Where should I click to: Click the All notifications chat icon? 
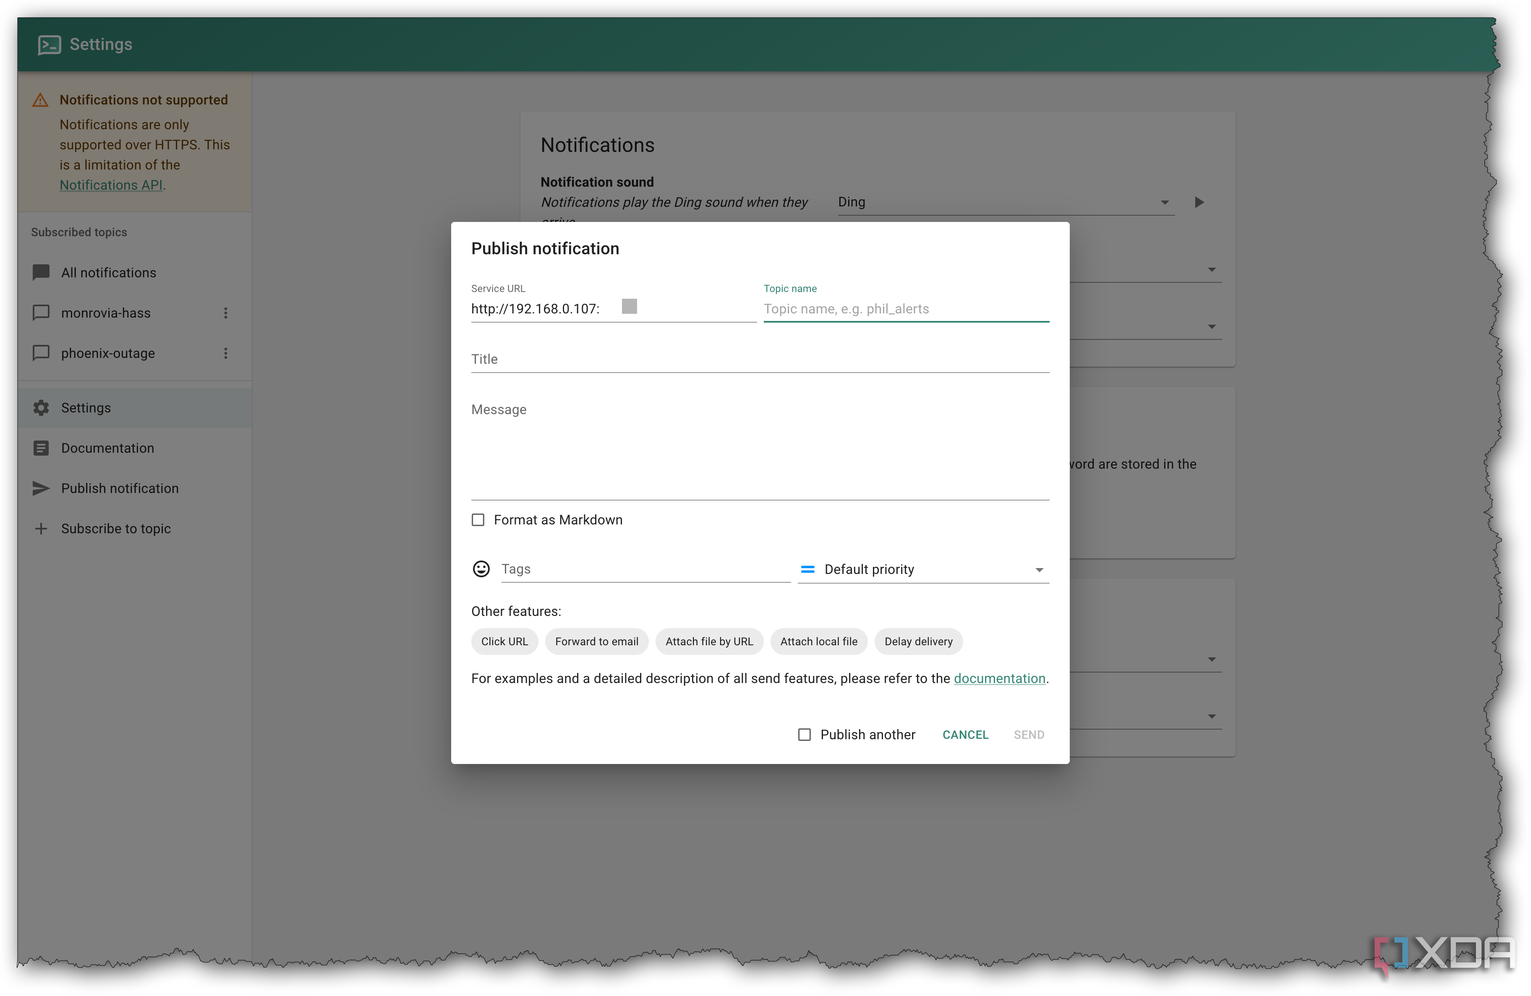pyautogui.click(x=41, y=273)
